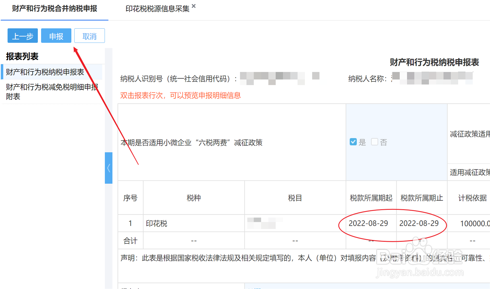
Task: Check the 否 option for 六税两费 policy
Action: [x=374, y=142]
